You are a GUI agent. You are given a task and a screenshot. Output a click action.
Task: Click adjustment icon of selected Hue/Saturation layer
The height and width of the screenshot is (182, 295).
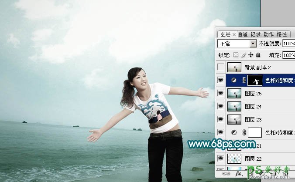tap(234, 80)
